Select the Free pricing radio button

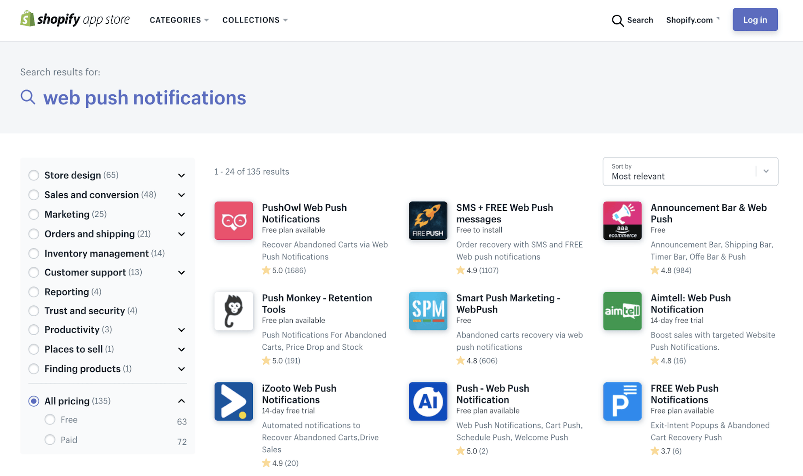(50, 420)
